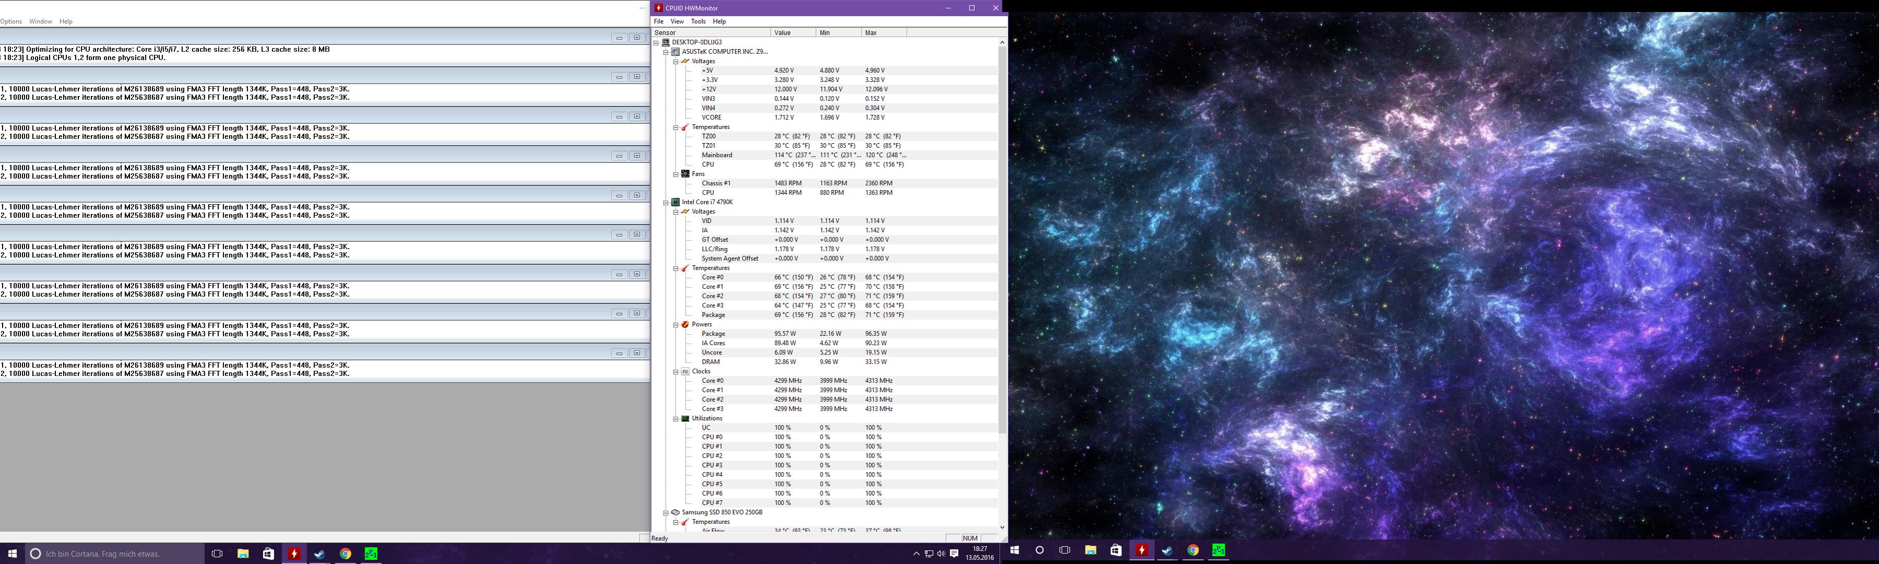Open Steam from the left taskbar
Screen dimensions: 1879x564
tap(320, 554)
